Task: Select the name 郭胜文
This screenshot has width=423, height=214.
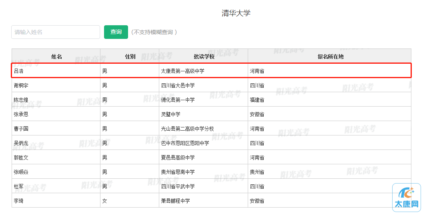Action: pos(21,157)
